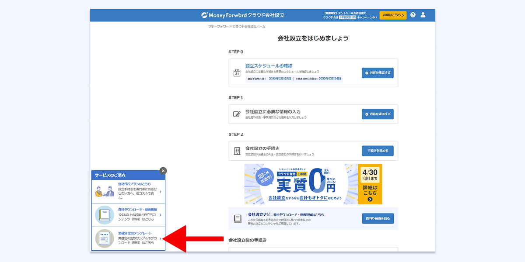Click 内容を確認する button in STEP 1
This screenshot has height=262, width=525.
[378, 114]
